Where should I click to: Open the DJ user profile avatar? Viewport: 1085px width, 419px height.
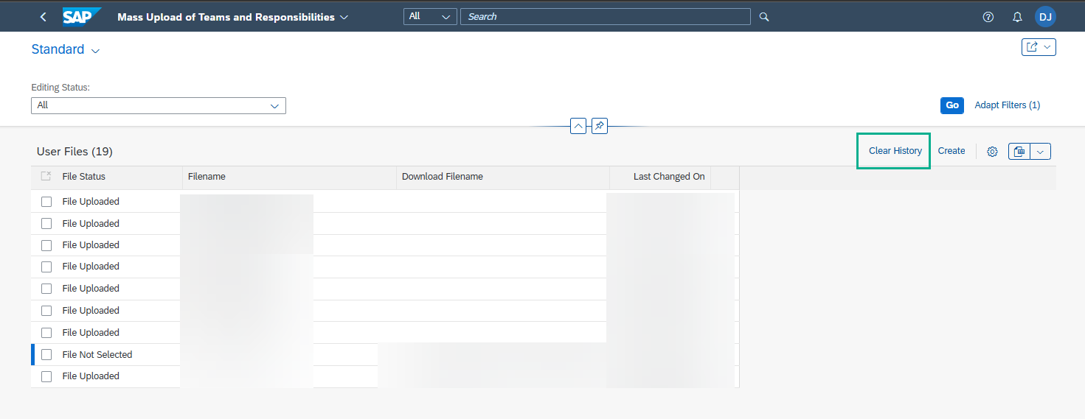coord(1045,17)
